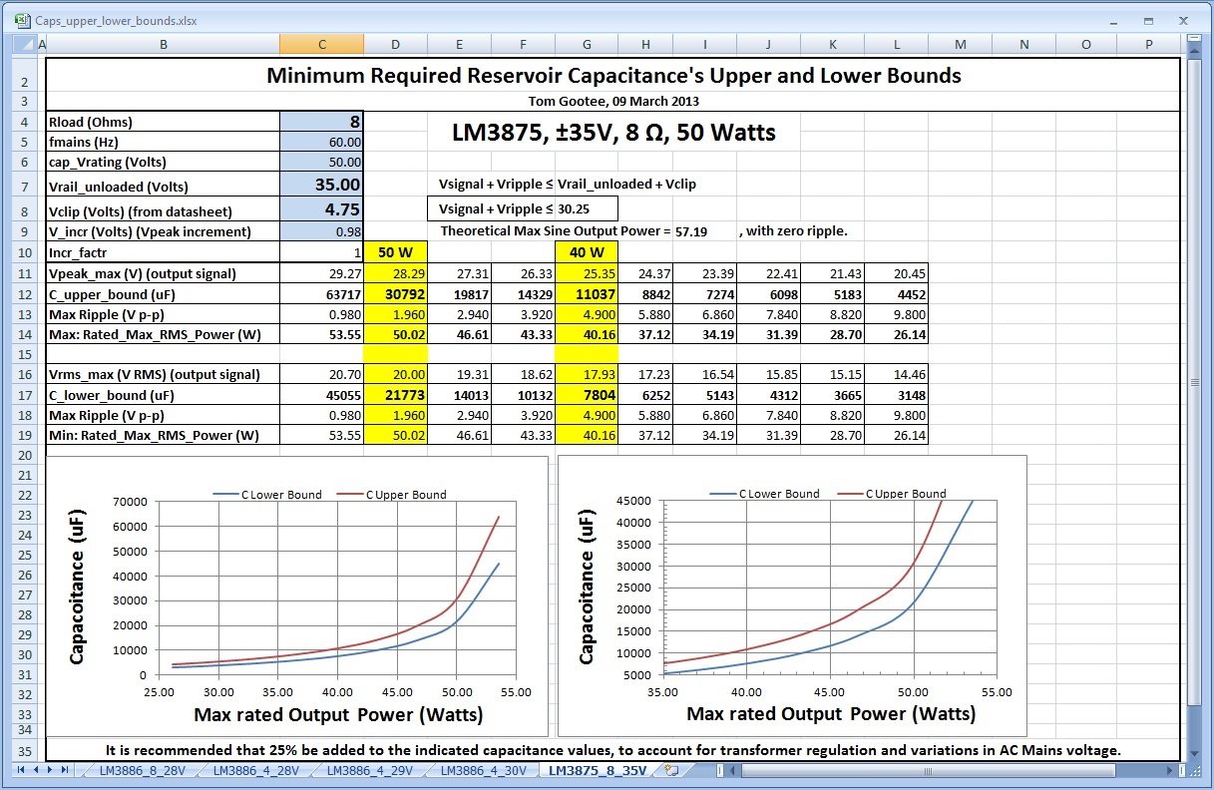This screenshot has width=1214, height=790.
Task: Select row 17 header
Action: pos(25,395)
